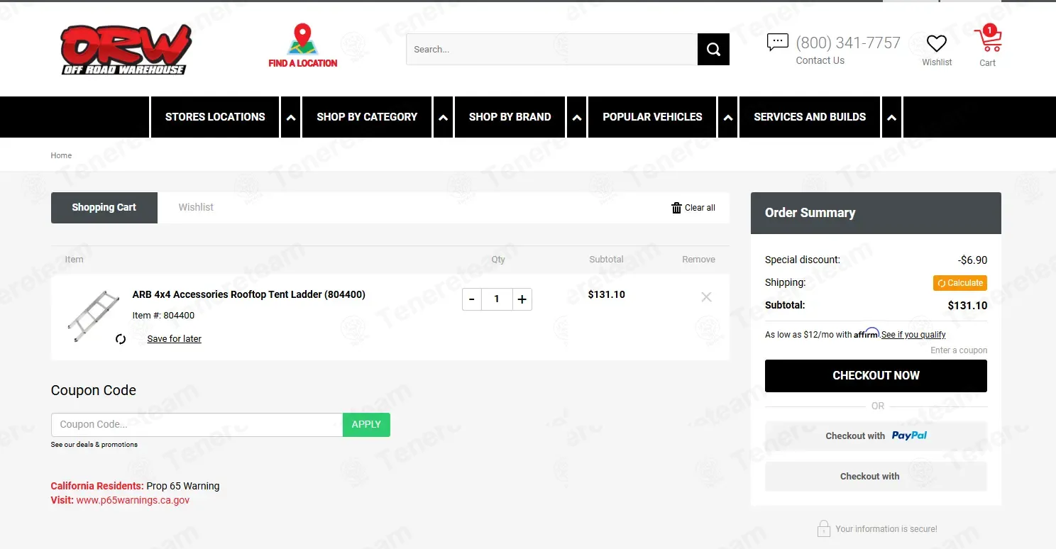The width and height of the screenshot is (1056, 549).
Task: Click the Clear all trash icon
Action: [676, 208]
